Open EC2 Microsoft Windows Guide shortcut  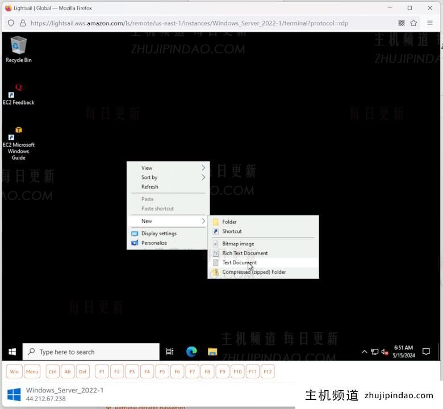(x=19, y=143)
